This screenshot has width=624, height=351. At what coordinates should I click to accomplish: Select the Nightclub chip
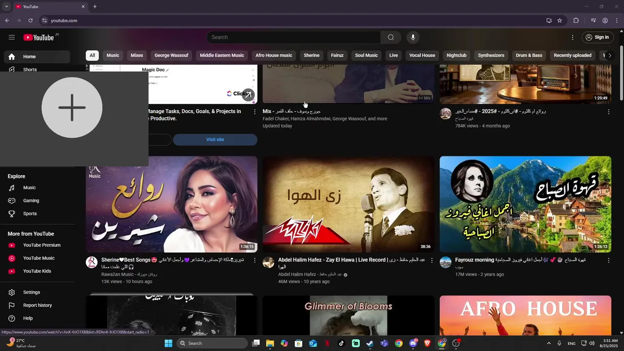point(457,56)
